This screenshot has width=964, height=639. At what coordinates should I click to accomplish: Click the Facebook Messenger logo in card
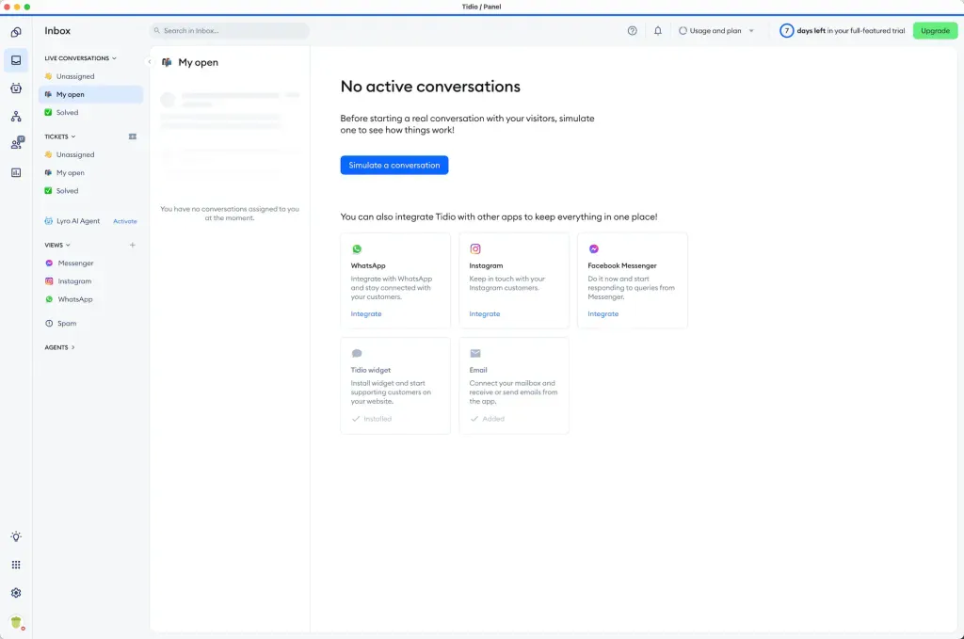(x=594, y=248)
